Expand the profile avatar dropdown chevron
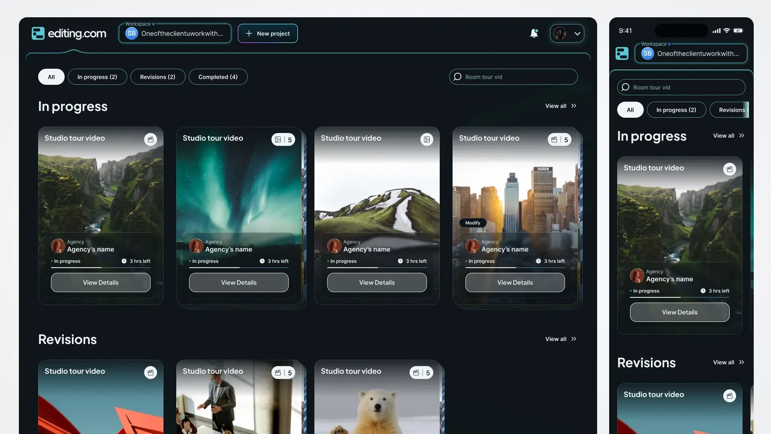The height and width of the screenshot is (434, 771). (577, 33)
